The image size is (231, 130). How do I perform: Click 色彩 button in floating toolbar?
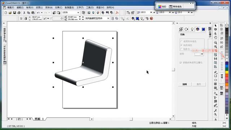pos(162,6)
